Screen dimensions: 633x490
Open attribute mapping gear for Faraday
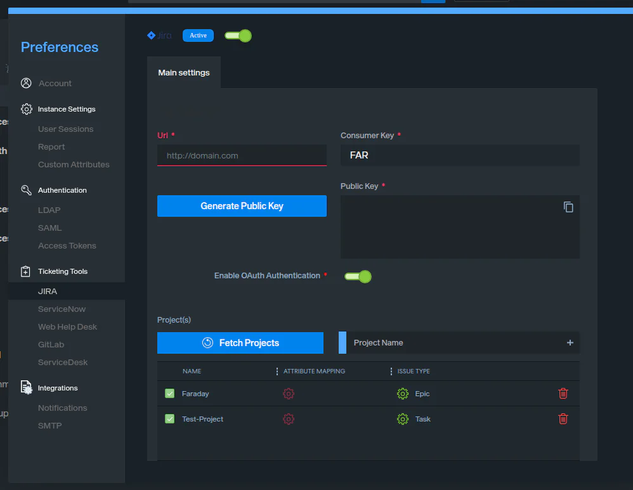tap(289, 394)
